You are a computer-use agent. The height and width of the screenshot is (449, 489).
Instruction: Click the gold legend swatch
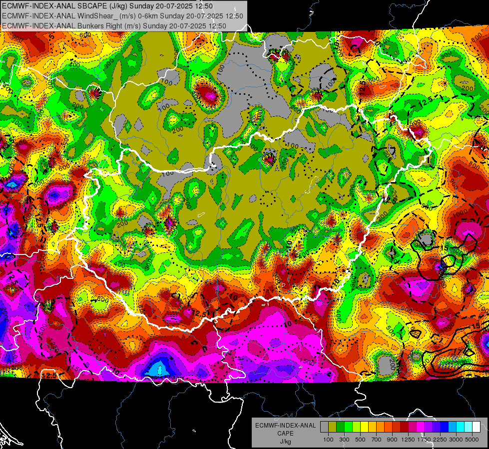372,427
